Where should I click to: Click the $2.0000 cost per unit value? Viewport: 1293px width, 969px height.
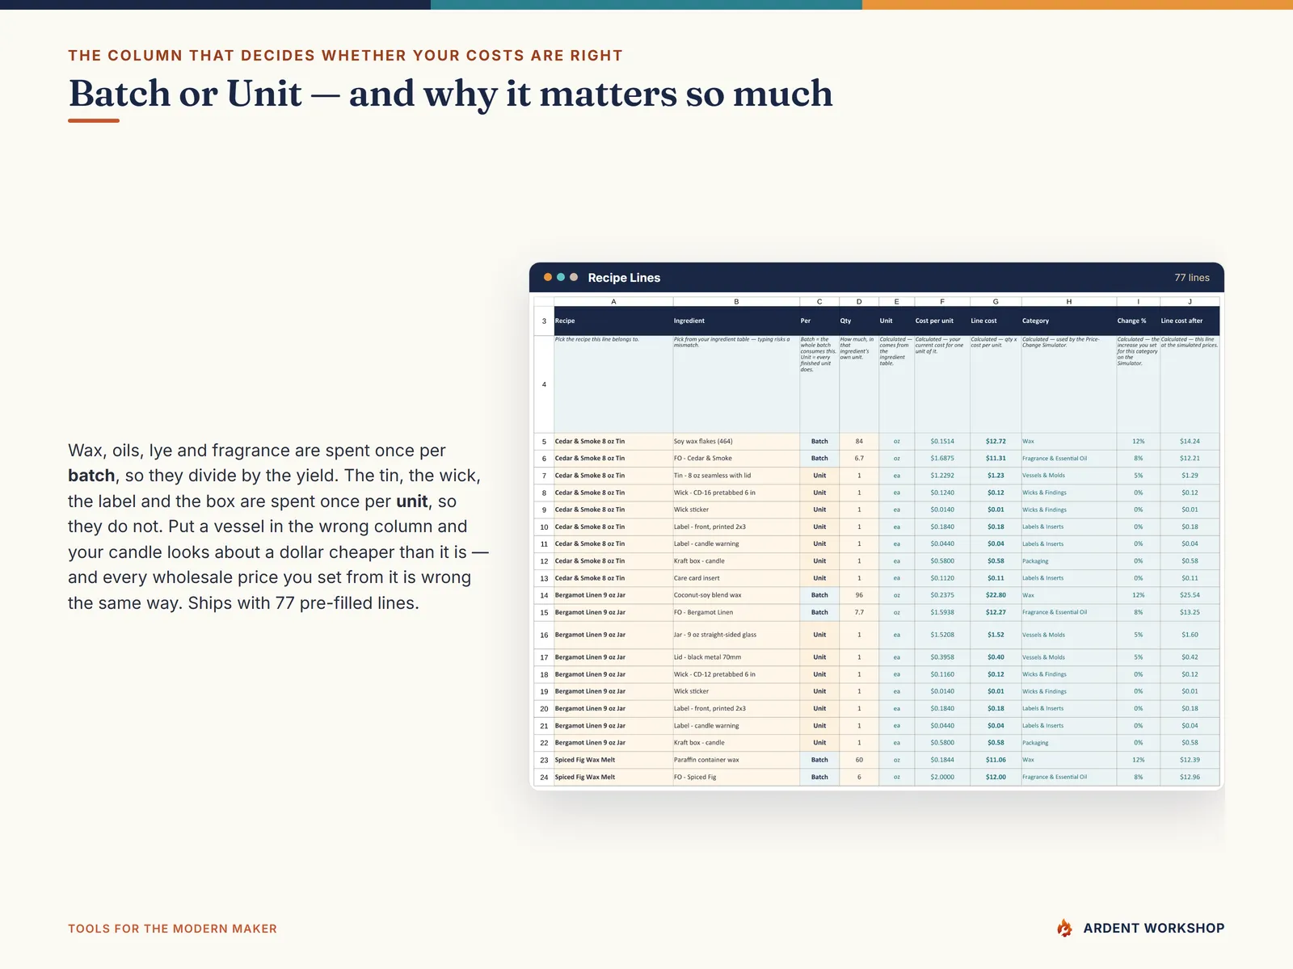[x=942, y=777]
